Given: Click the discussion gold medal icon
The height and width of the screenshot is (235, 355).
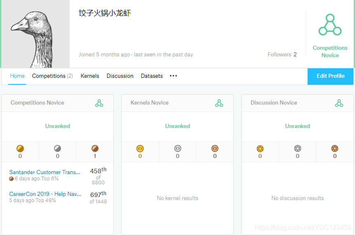Looking at the screenshot, I should (x=260, y=149).
